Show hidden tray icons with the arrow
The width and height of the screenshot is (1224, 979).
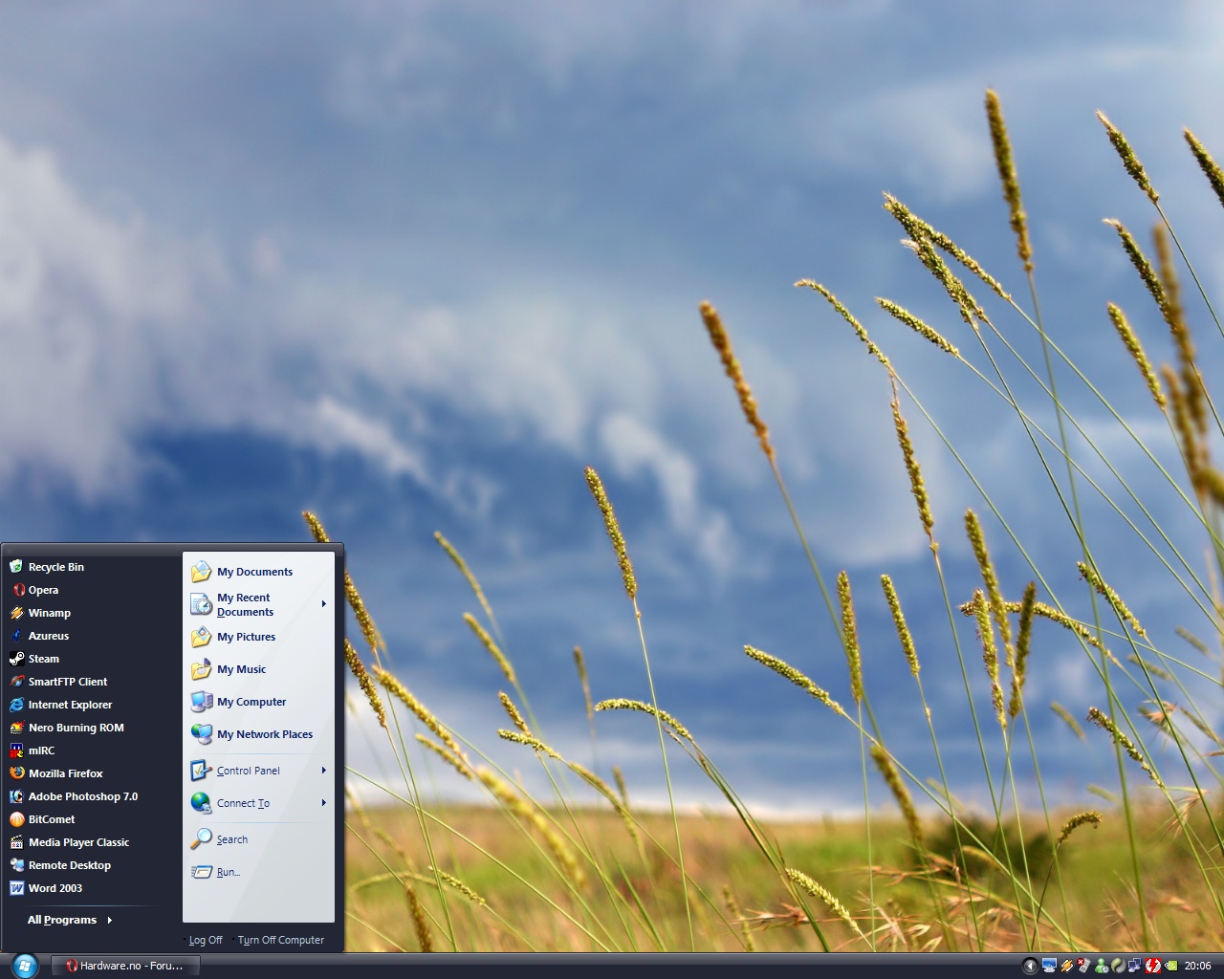point(1030,966)
